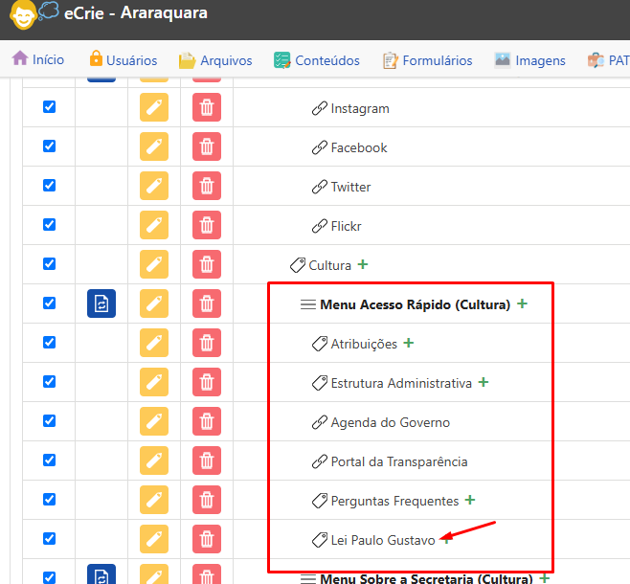Edit the Portal da Transparência entry
This screenshot has width=630, height=584.
[153, 461]
